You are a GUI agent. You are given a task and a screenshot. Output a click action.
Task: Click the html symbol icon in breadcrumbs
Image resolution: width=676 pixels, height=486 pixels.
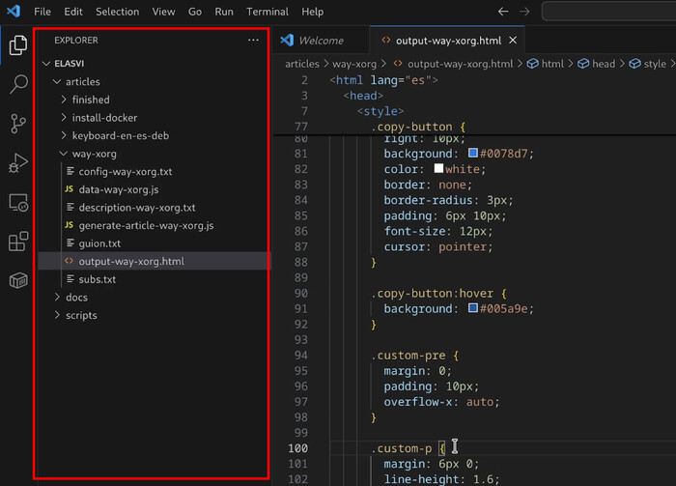[533, 64]
